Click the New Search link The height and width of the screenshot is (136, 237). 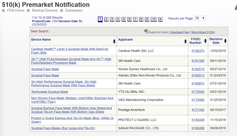[40, 31]
